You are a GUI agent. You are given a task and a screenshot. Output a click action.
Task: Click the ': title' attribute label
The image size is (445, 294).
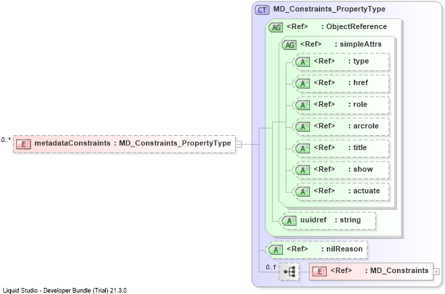point(357,147)
